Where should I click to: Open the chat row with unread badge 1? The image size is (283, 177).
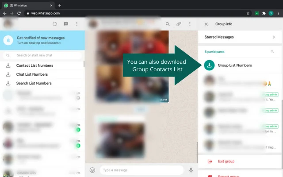point(42,127)
